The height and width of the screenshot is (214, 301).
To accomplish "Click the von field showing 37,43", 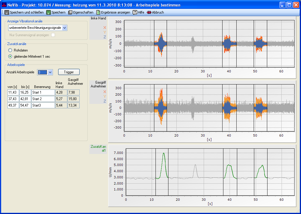I will point(13,99).
